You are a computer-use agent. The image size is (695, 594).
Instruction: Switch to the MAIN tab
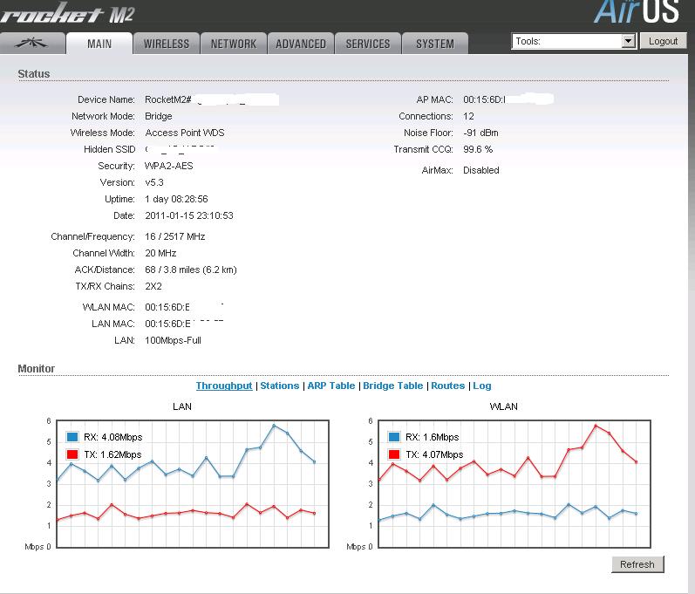pos(99,44)
